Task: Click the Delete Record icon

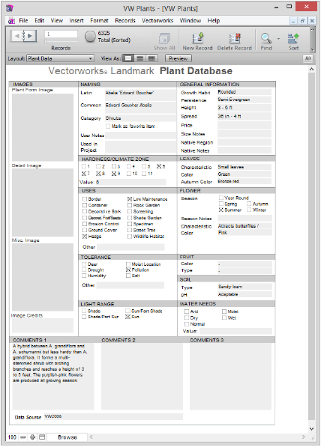Action: tap(235, 38)
